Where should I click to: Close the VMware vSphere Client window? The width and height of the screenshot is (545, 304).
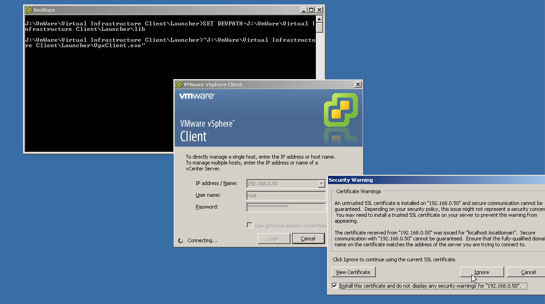[x=358, y=85]
